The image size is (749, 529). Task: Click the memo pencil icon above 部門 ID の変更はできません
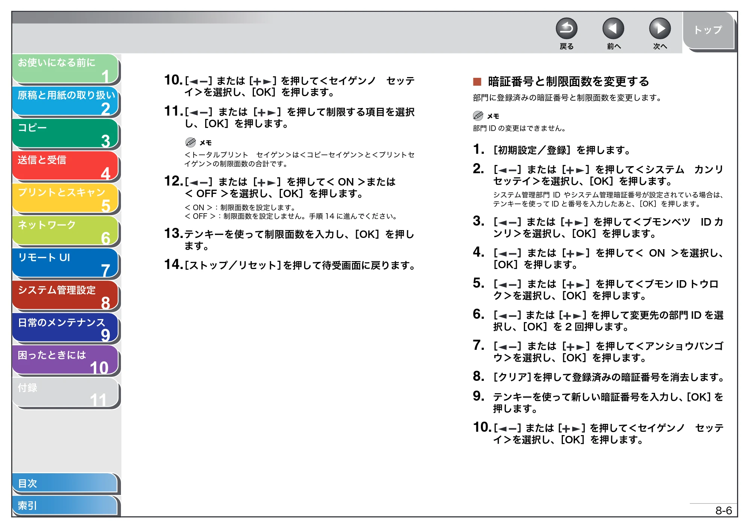(478, 116)
